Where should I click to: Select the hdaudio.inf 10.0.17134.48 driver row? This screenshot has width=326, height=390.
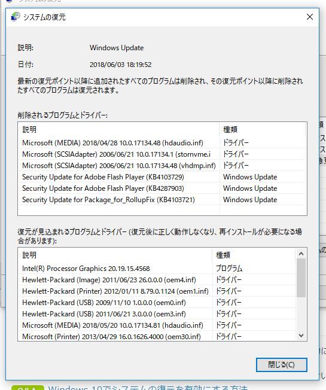pos(162,143)
